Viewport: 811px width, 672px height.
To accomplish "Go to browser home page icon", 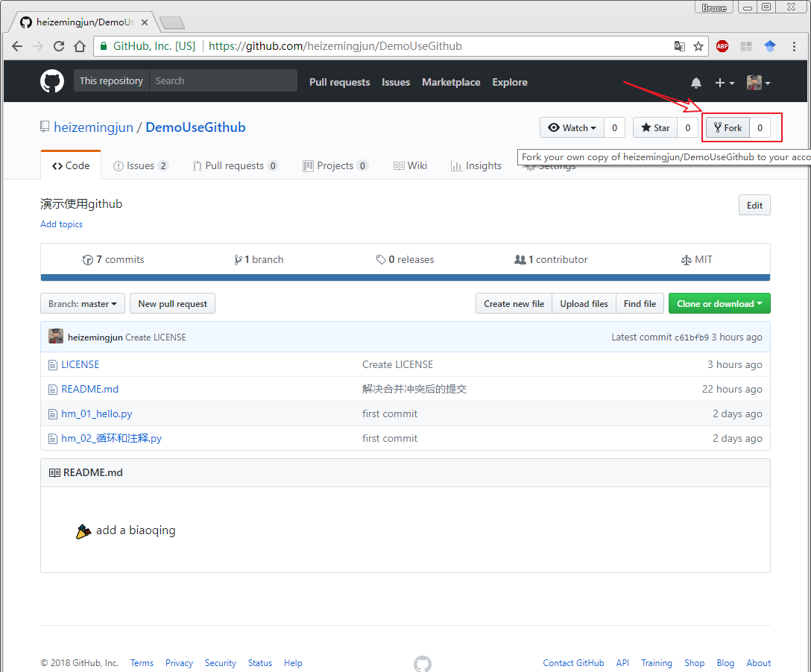I will point(80,46).
